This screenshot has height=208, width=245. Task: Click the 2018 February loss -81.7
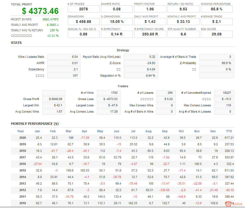54,151
